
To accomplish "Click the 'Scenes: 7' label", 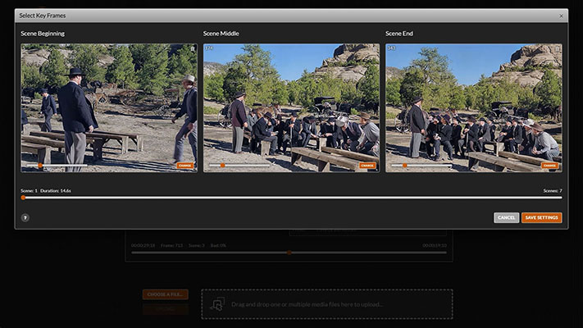I will pos(553,191).
